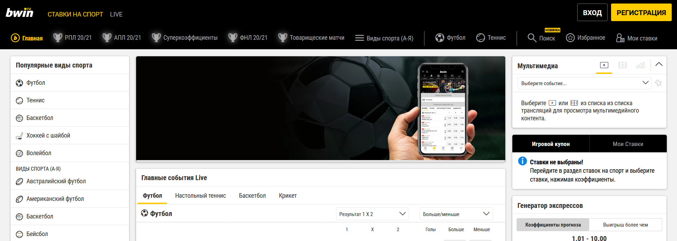Click the mobile app promo banner
The height and width of the screenshot is (241, 677).
point(321,108)
